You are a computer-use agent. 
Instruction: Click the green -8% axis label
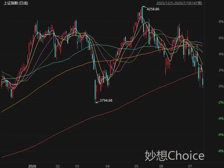click(x=220, y=151)
